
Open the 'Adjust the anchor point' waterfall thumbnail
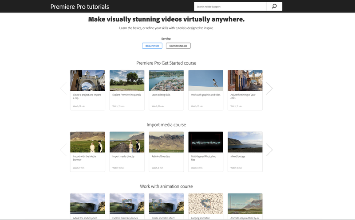point(87,204)
